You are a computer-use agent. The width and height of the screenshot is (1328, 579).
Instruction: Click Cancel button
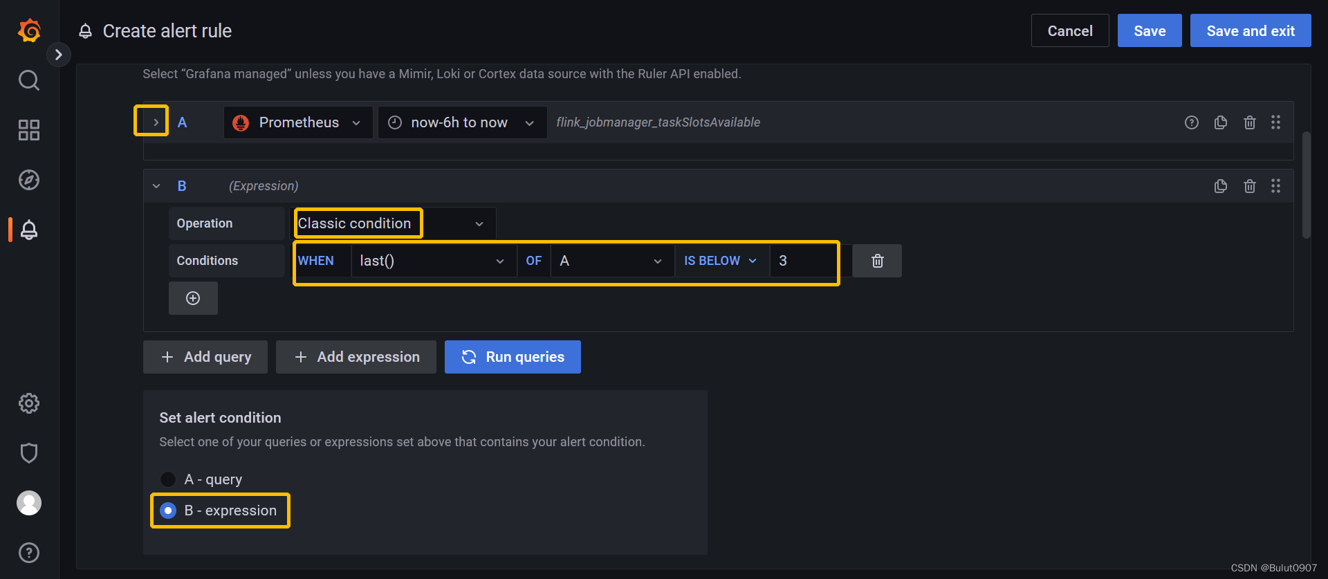(x=1070, y=30)
